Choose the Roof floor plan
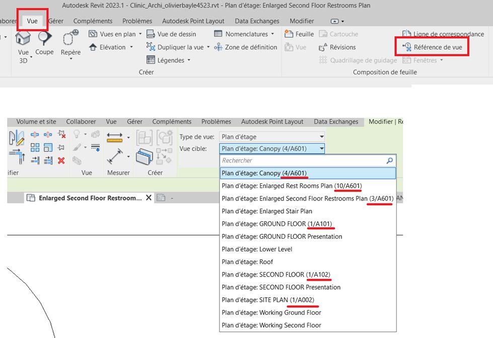This screenshot has height=338, width=493. pyautogui.click(x=308, y=262)
